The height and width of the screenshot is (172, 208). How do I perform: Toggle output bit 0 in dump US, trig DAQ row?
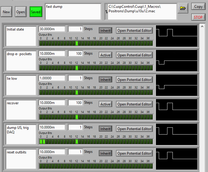point(41,142)
